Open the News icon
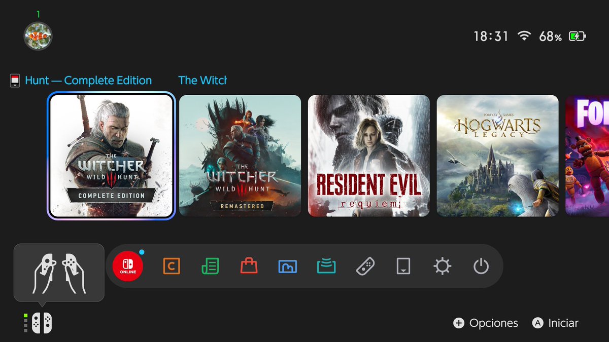The width and height of the screenshot is (609, 342). (x=210, y=265)
